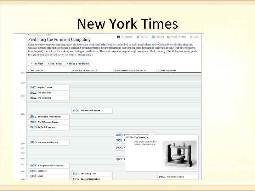Select the Artificial Intelligence column header
Screen dimensions: 255x191
[84, 70]
